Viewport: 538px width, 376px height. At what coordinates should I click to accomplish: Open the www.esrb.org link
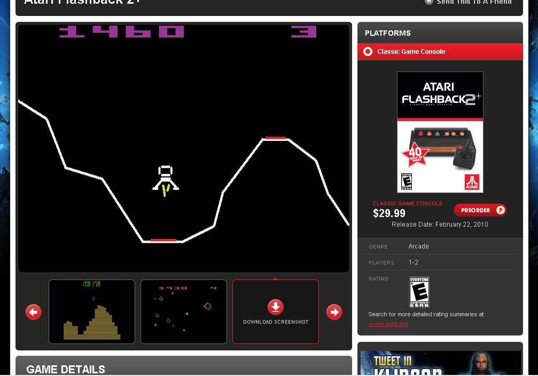click(x=388, y=324)
